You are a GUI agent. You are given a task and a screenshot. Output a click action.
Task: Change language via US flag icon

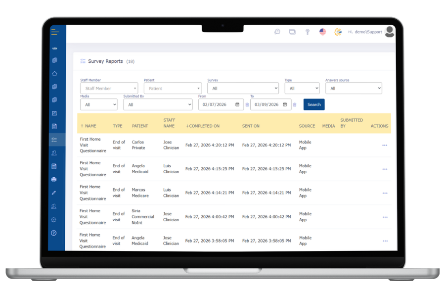click(x=322, y=32)
